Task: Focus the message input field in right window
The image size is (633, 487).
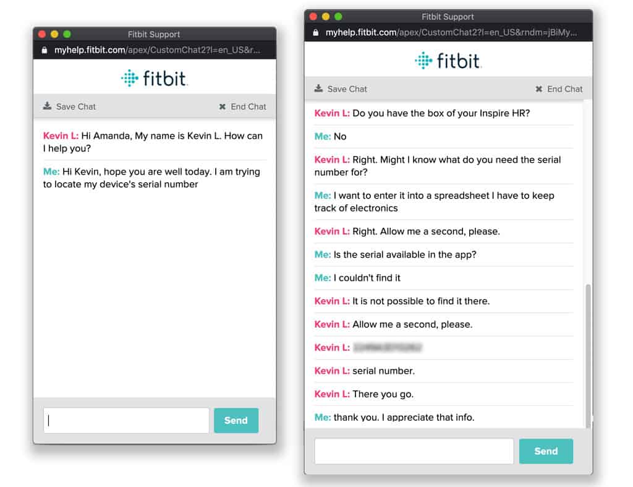Action: click(414, 451)
